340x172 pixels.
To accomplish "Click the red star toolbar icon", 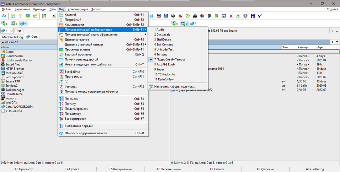I will pyautogui.click(x=231, y=16).
